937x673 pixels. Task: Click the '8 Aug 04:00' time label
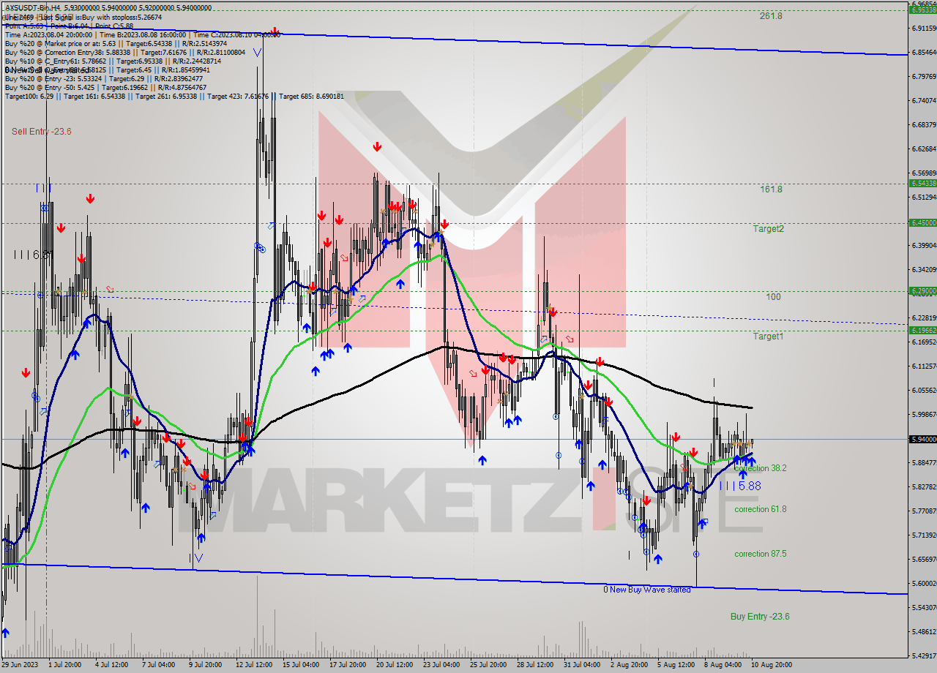point(723,665)
